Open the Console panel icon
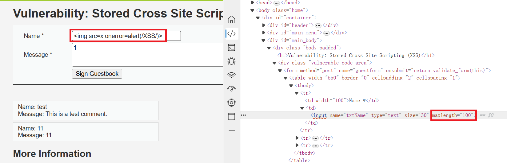Screen dimensions: 507x163 [x=231, y=47]
